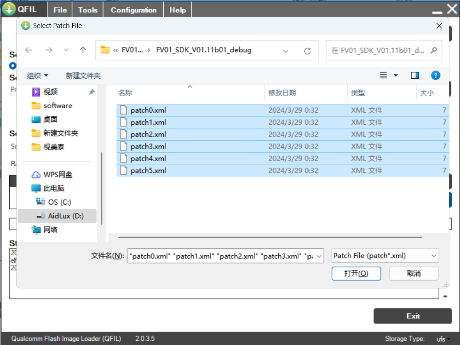Minimize the QFIL window
460x345 pixels.
(x=437, y=12)
